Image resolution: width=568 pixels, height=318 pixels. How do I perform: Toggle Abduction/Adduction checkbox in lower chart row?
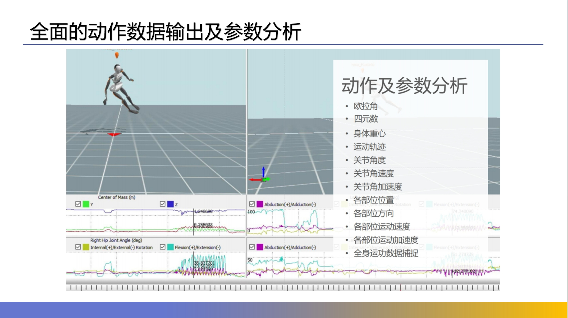click(252, 247)
